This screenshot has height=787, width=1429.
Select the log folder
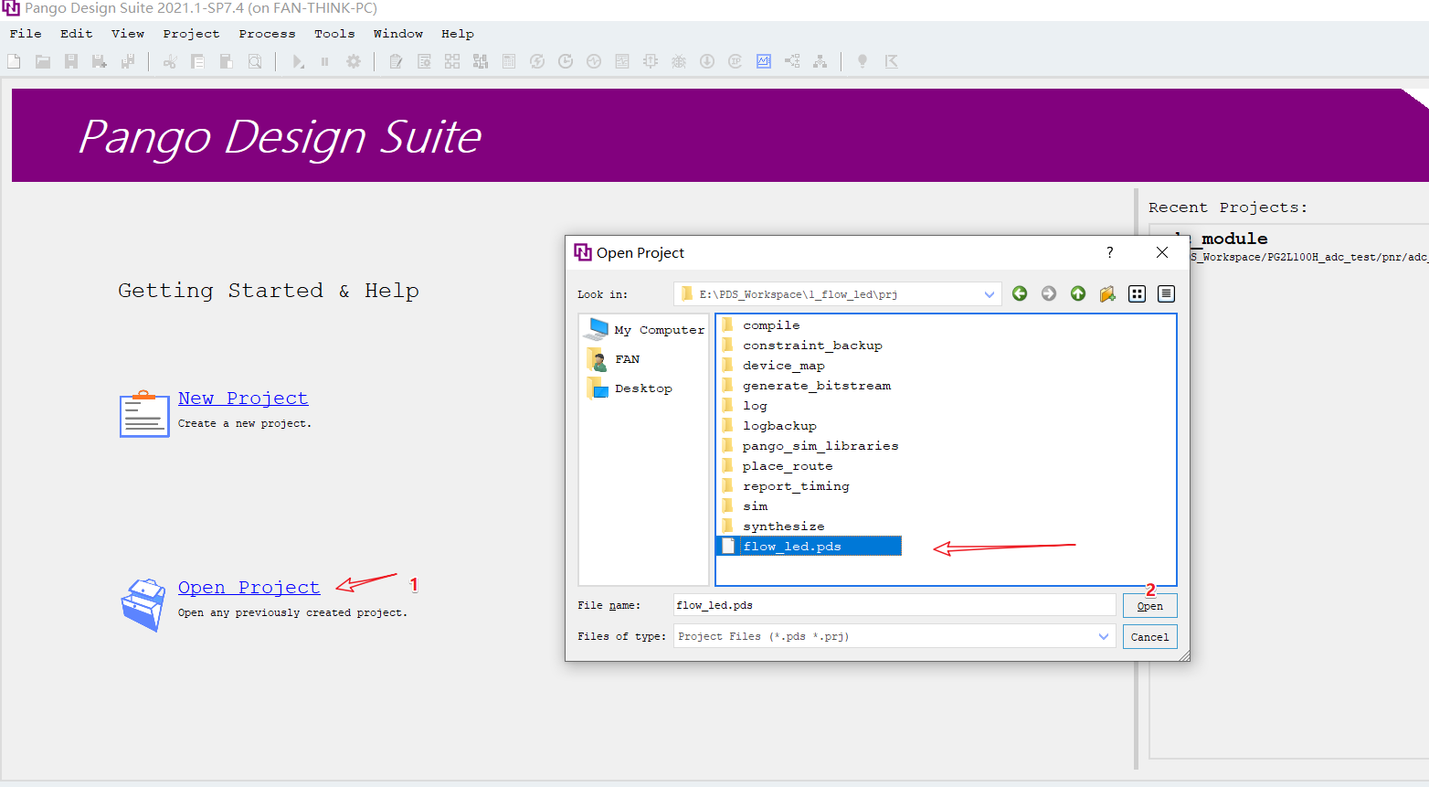click(744, 406)
